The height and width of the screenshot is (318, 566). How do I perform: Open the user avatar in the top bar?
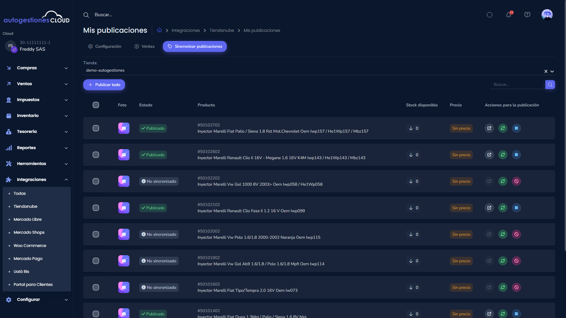(x=547, y=15)
